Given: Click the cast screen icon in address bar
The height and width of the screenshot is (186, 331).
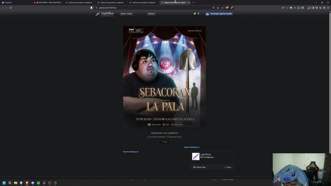Looking at the screenshot, I should coord(218,8).
